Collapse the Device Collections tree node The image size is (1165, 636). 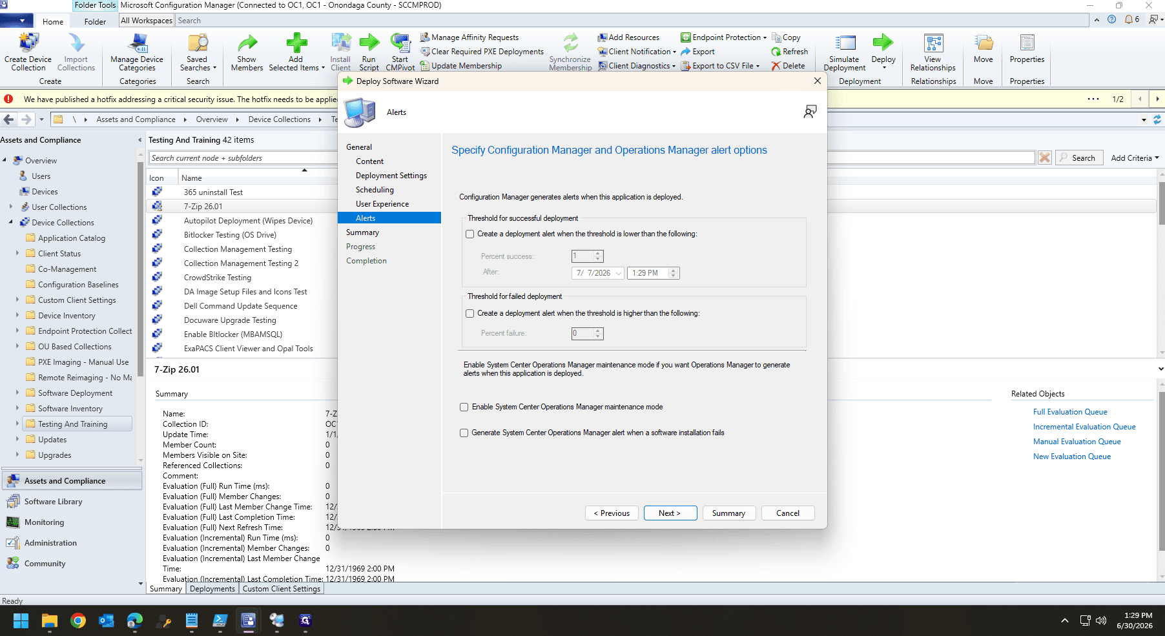click(x=11, y=223)
